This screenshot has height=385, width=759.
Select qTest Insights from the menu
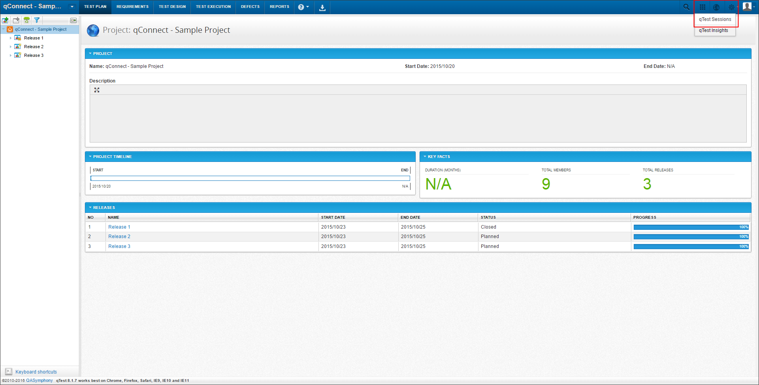[x=715, y=30]
